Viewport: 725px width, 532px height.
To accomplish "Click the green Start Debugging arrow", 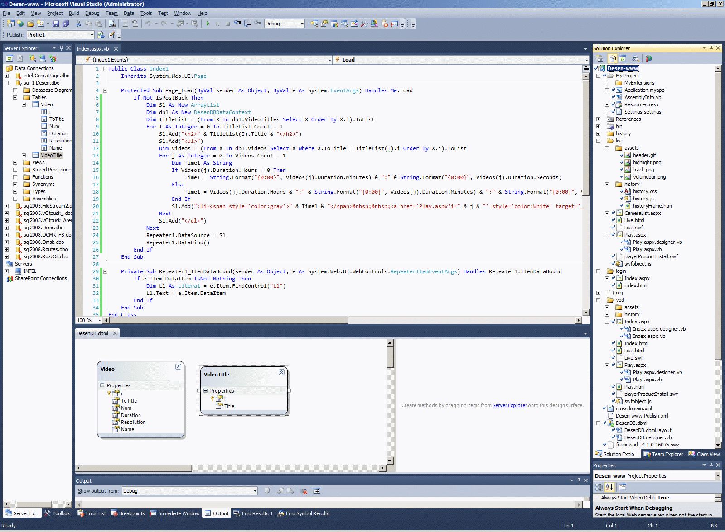I will click(208, 24).
